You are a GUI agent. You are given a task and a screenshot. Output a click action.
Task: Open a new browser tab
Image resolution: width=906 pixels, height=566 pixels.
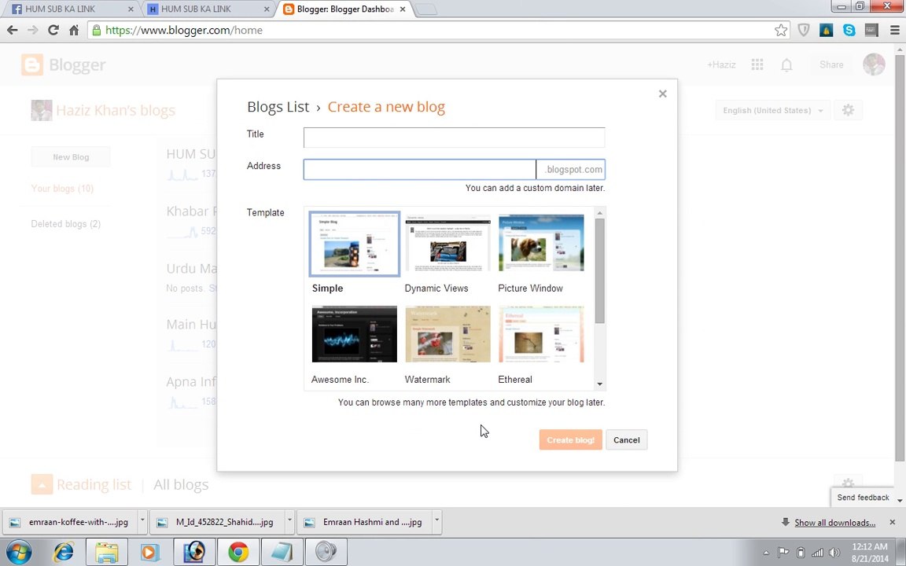coord(426,9)
